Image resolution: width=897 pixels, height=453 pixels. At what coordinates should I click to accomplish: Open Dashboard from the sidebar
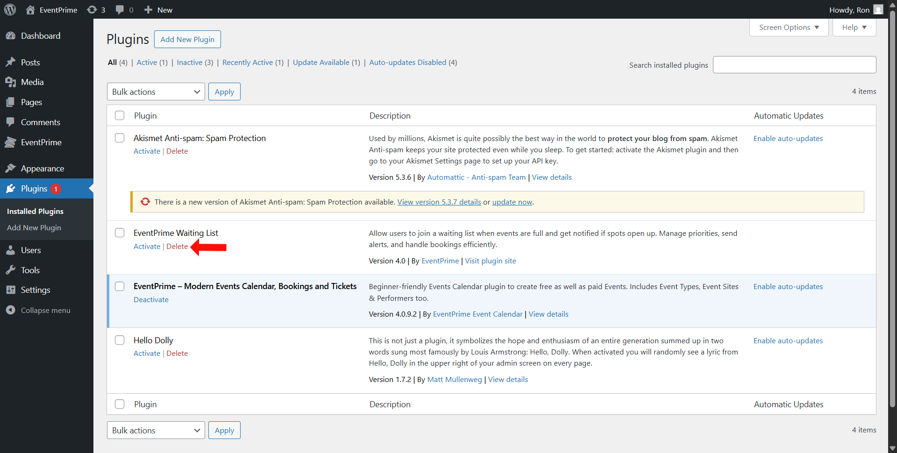[40, 36]
